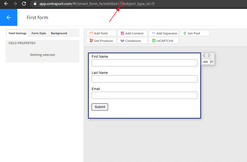Image resolution: width=247 pixels, height=162 pixels.
Task: Click the Sell Products cart button
Action: pyautogui.click(x=101, y=41)
